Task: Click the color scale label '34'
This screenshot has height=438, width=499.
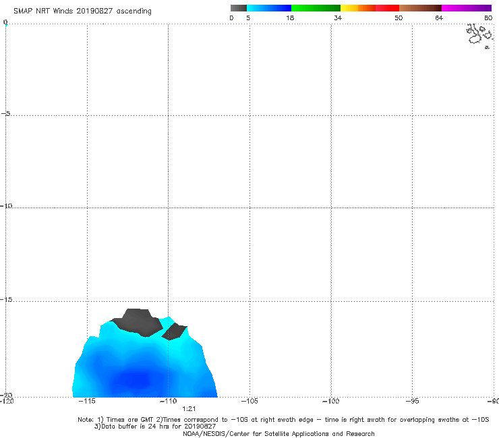Action: (x=338, y=18)
